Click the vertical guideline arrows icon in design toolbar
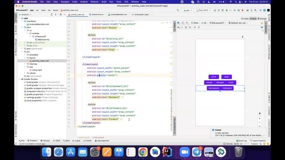The width and height of the screenshot is (285, 160). pos(199,28)
